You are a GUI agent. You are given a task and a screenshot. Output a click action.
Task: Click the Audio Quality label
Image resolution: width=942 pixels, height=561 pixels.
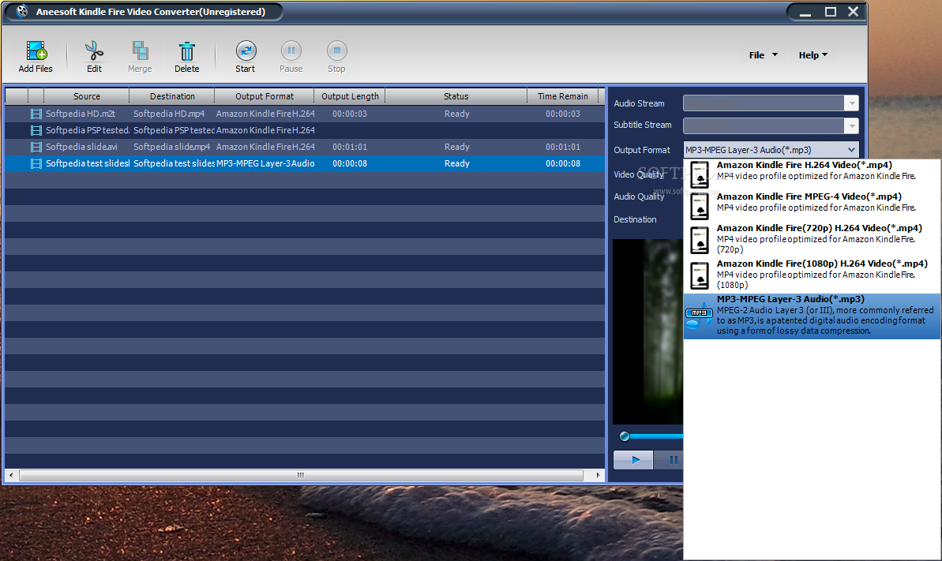pyautogui.click(x=640, y=196)
